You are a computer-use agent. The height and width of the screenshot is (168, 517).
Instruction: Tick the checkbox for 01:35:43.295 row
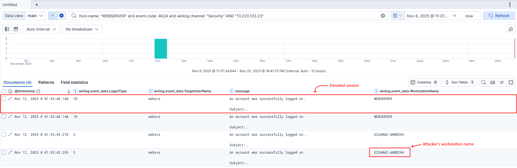coord(4,152)
